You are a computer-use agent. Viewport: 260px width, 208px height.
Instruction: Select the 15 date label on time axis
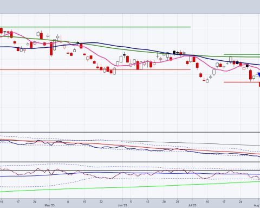pyautogui.click(x=84, y=201)
